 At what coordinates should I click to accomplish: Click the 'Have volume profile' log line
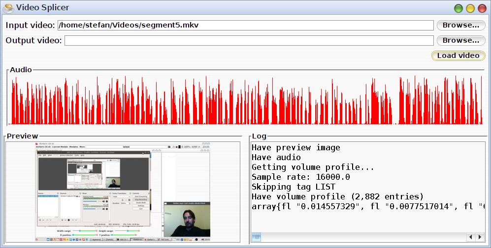337,196
